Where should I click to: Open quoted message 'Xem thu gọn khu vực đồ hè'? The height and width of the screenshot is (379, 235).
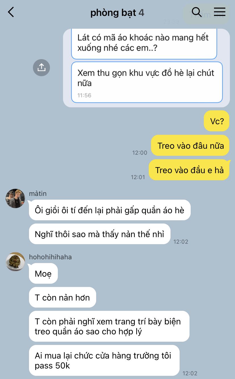(x=147, y=82)
